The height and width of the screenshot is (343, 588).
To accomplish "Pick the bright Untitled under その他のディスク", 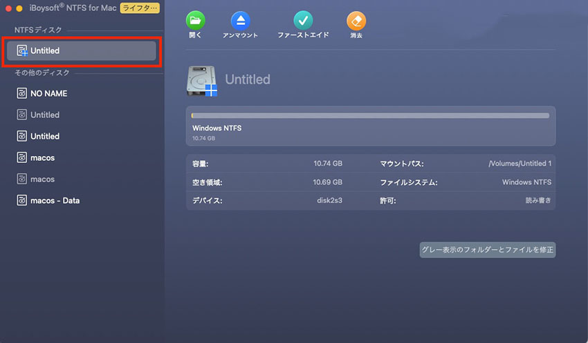I will pyautogui.click(x=45, y=136).
